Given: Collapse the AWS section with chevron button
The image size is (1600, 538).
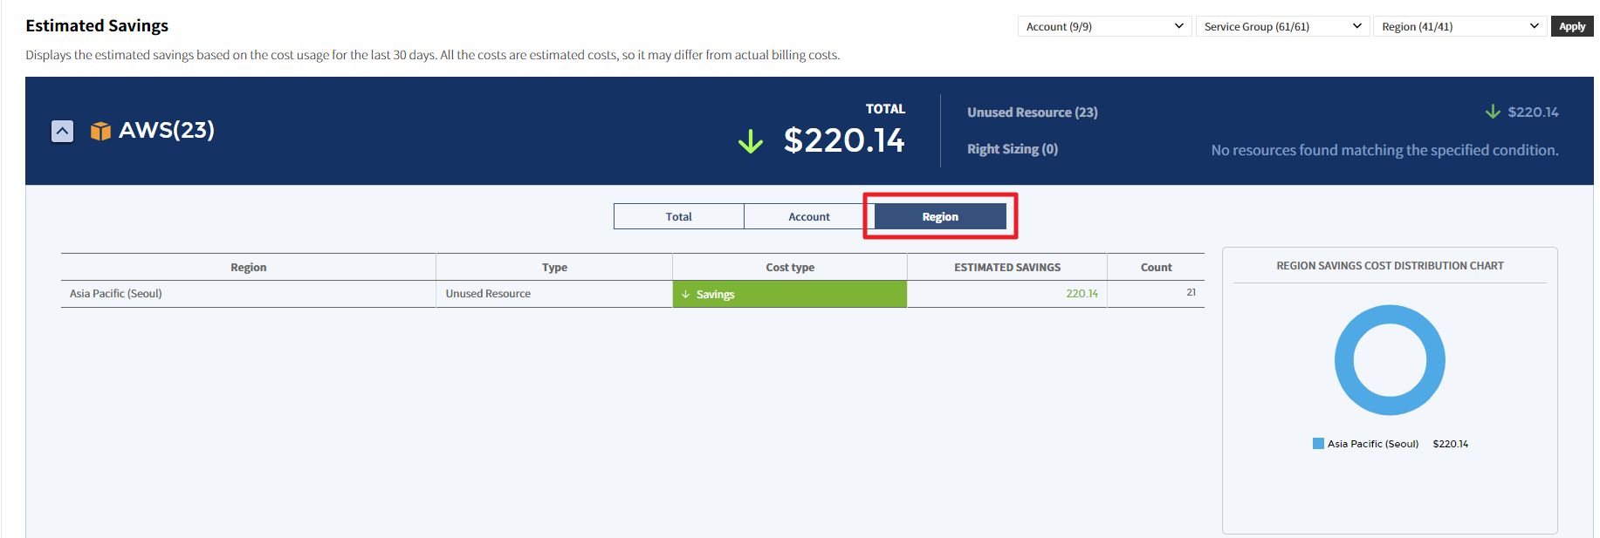Looking at the screenshot, I should point(62,131).
